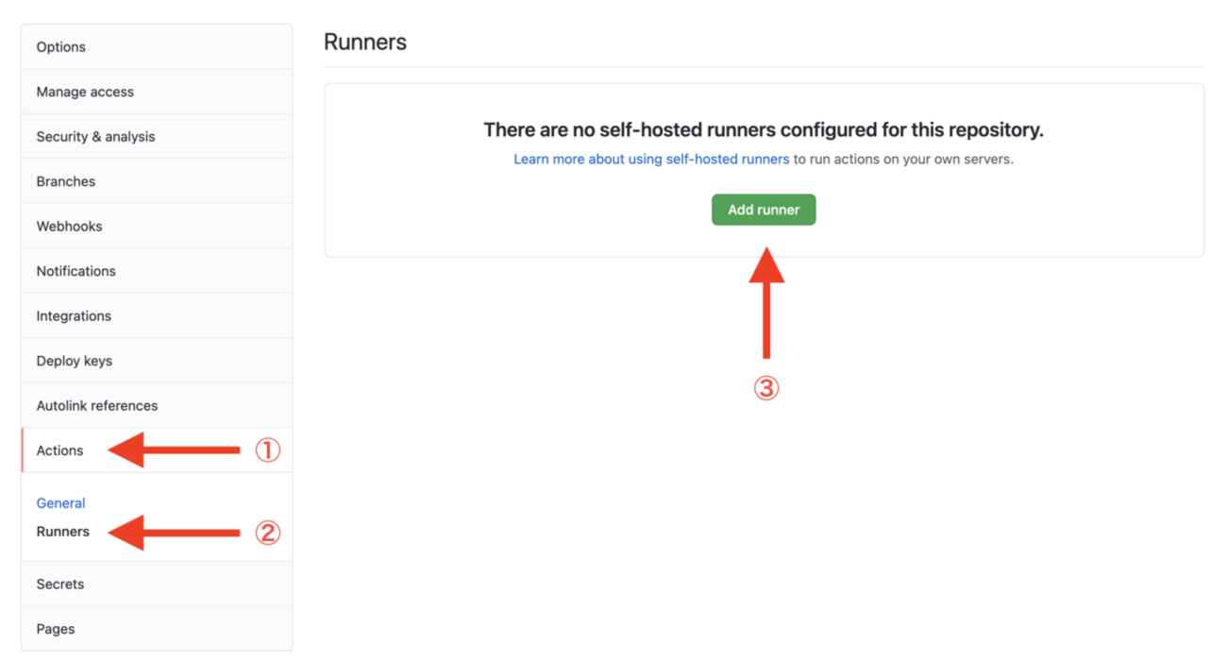Screen dimensions: 1227x662
Task: Click the no self-hosted runners message
Action: click(x=764, y=130)
